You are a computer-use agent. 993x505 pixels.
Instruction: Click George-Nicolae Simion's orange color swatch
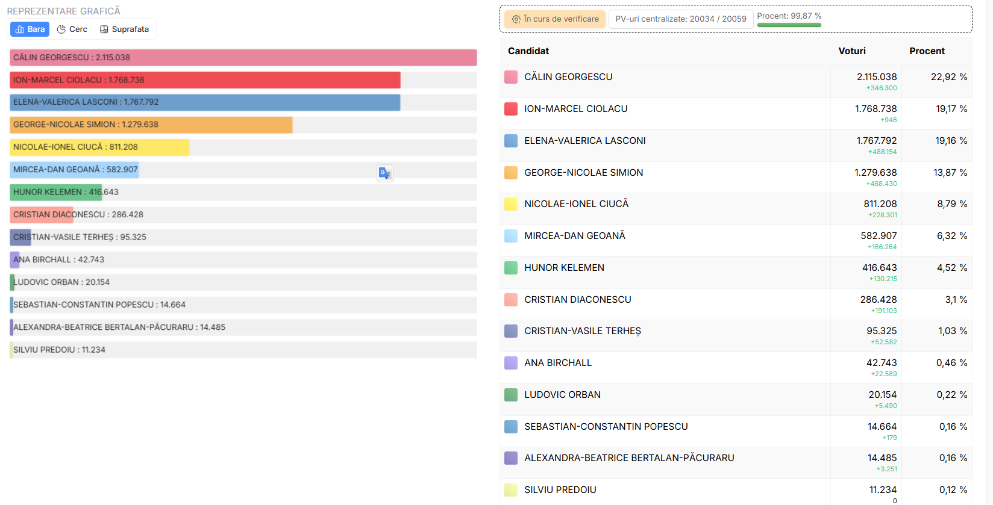click(x=511, y=173)
